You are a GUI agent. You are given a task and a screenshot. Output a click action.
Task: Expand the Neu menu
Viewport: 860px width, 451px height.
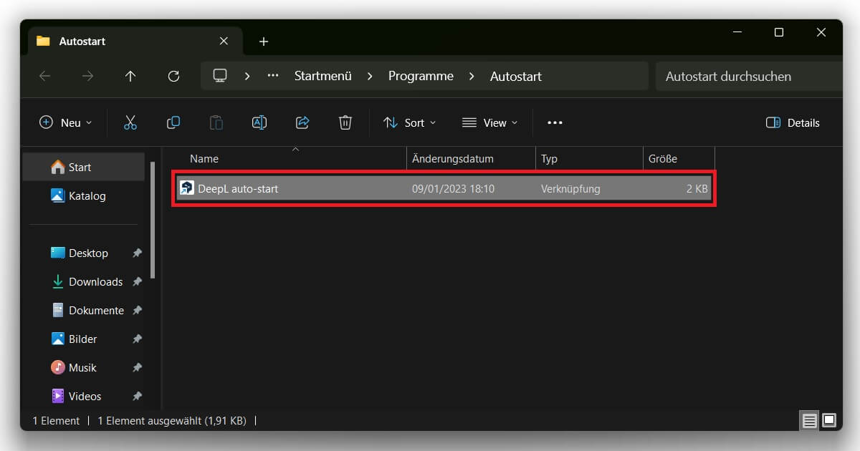(x=65, y=122)
